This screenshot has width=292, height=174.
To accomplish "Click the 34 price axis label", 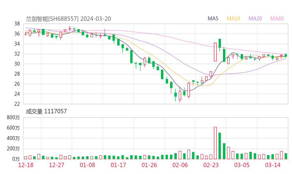I will [x=17, y=44].
